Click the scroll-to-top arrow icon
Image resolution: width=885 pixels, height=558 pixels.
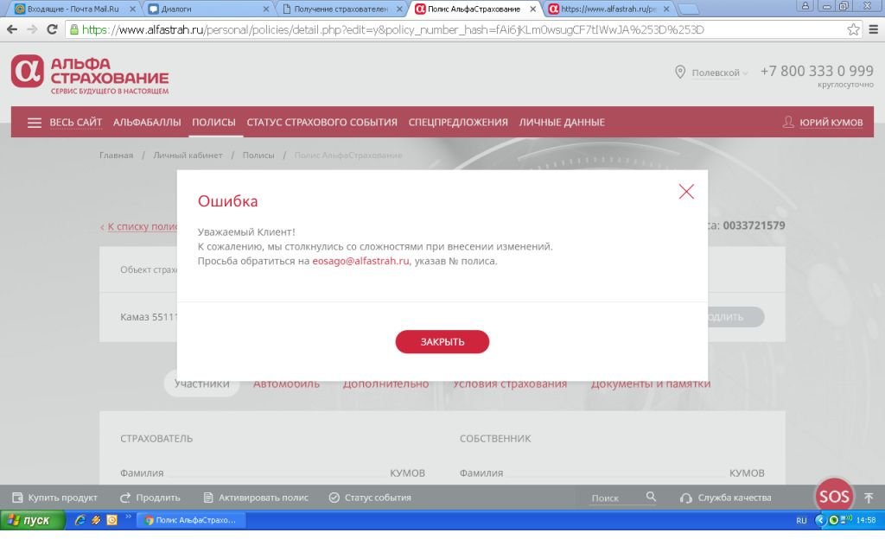(x=869, y=497)
